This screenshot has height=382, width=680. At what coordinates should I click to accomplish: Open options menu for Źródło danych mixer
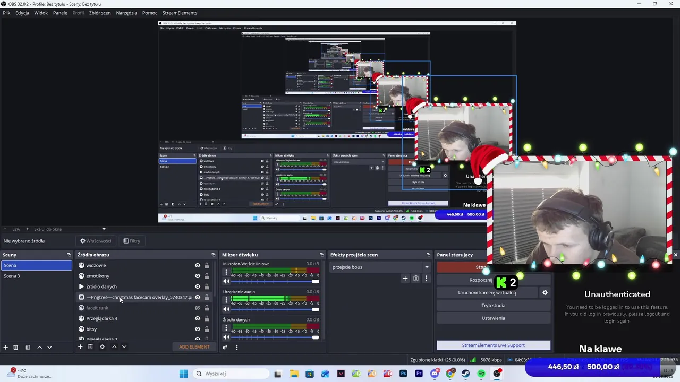coord(226,328)
